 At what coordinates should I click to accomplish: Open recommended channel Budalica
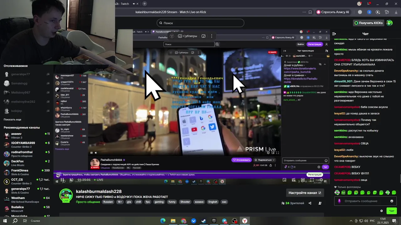[27, 209]
